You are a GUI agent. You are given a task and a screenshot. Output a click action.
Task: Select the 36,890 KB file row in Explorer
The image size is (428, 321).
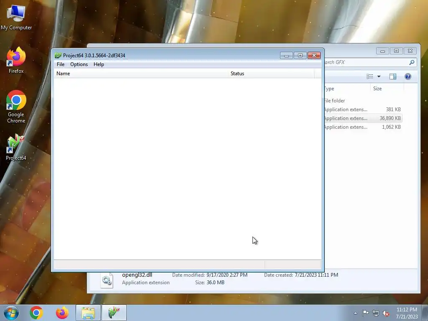363,118
